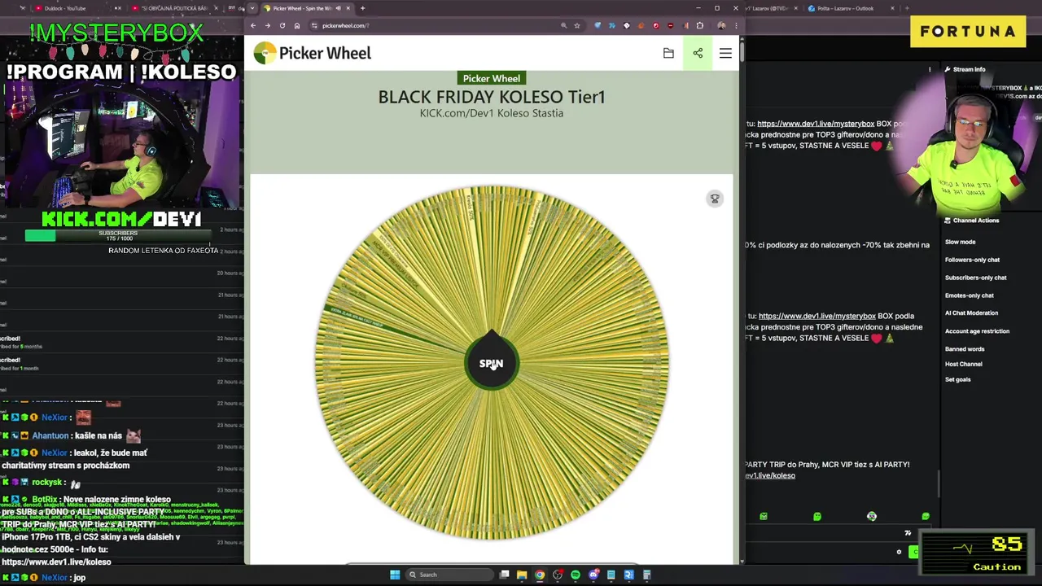The width and height of the screenshot is (1042, 586).
Task: Open Banned words option
Action: click(x=965, y=349)
